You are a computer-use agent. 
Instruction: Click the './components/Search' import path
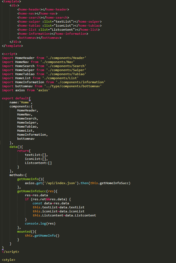pyautogui.click(x=66, y=66)
